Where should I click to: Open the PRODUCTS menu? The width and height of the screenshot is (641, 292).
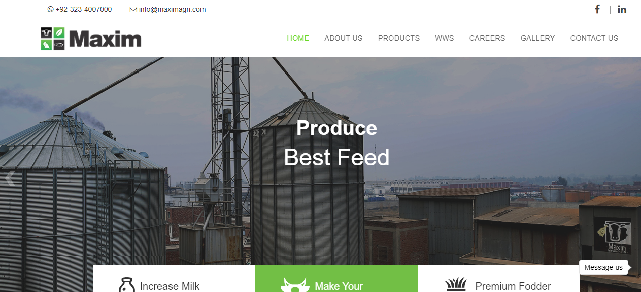[x=399, y=38]
